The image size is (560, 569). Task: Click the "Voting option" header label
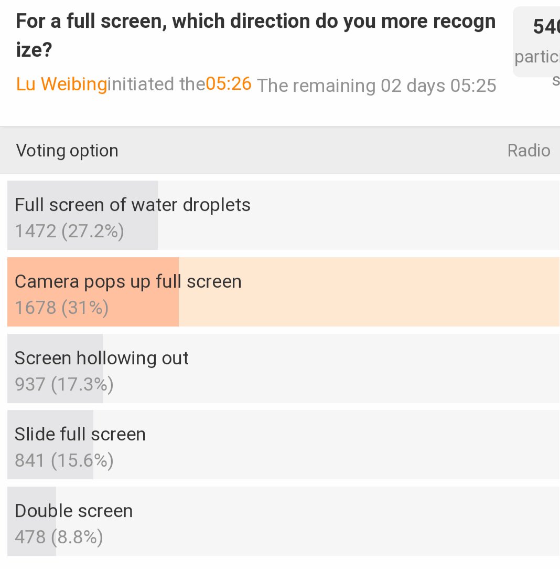click(67, 151)
